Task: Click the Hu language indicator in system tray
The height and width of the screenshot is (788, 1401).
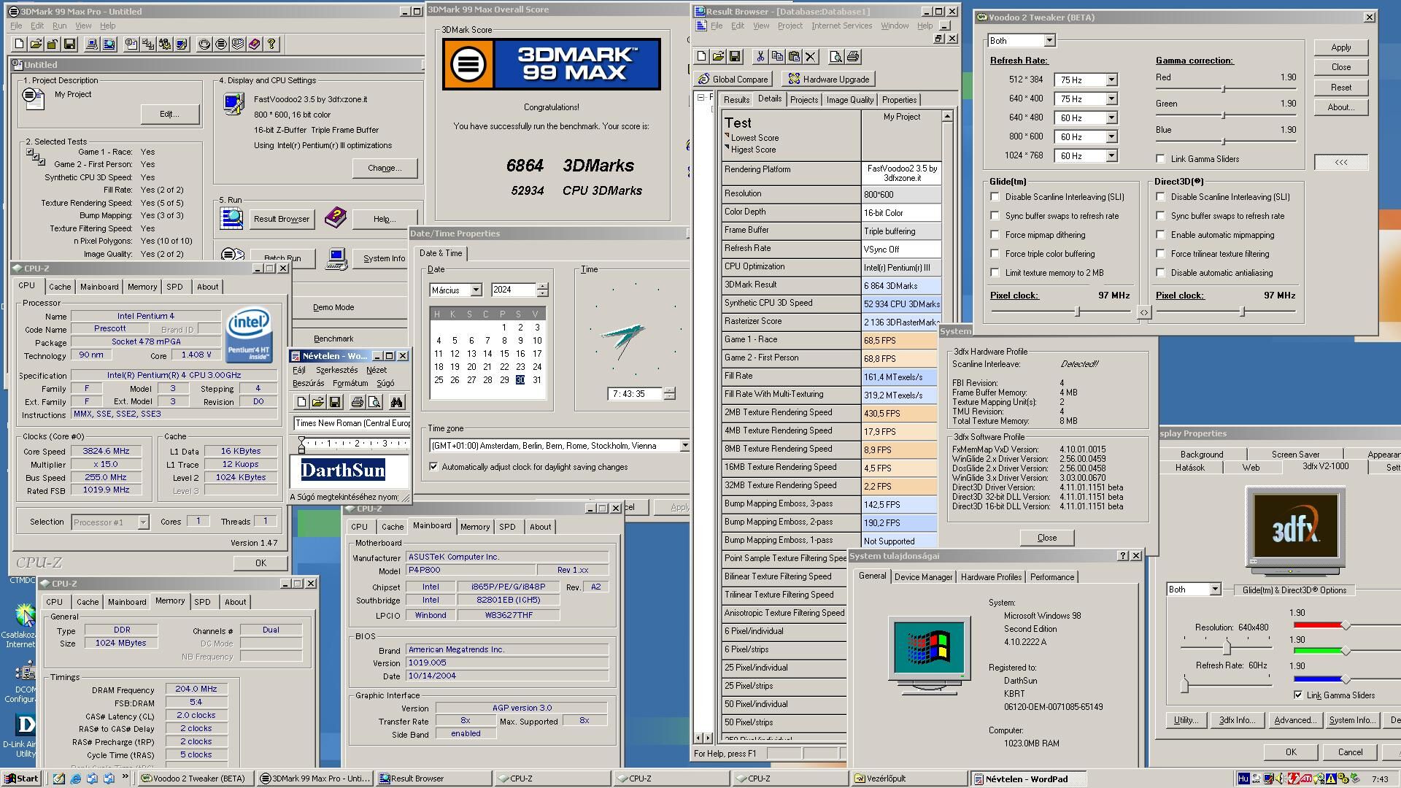Action: click(1243, 779)
